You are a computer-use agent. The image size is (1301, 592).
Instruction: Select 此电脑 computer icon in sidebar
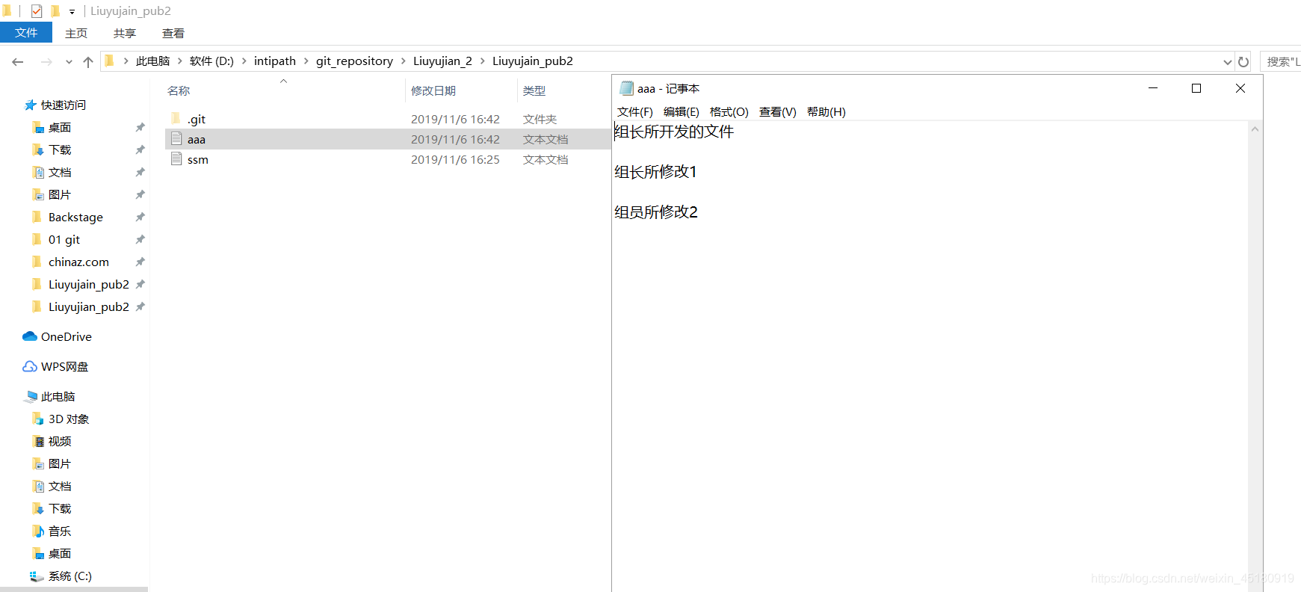(x=31, y=396)
